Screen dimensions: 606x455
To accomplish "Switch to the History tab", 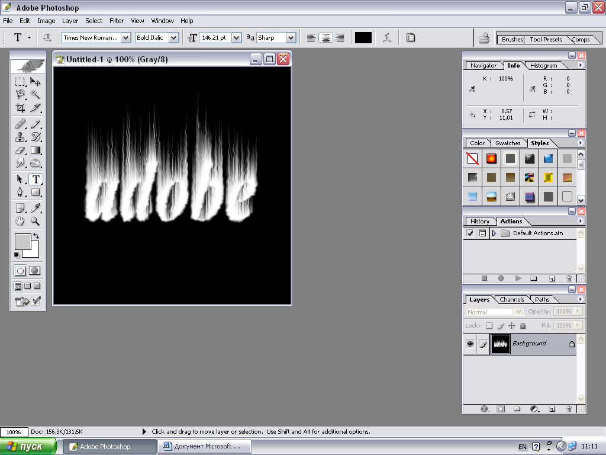I will pos(479,222).
